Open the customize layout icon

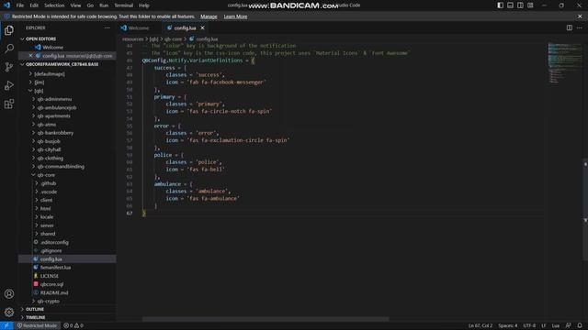coord(530,5)
